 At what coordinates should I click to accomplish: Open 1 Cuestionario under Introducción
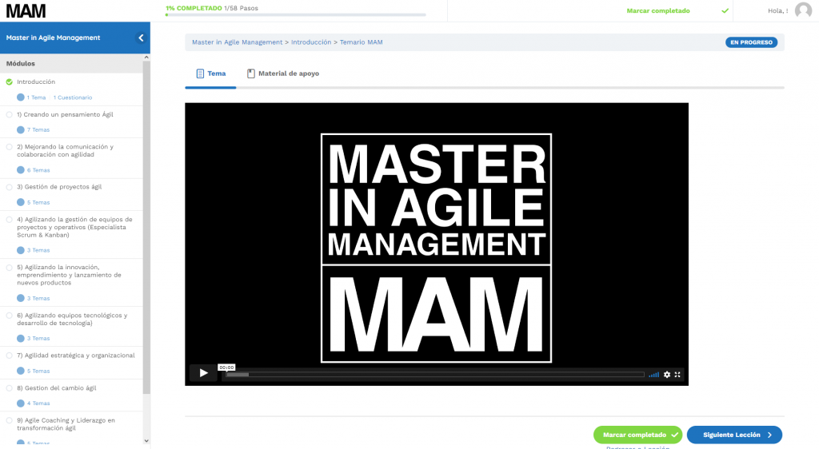click(73, 97)
